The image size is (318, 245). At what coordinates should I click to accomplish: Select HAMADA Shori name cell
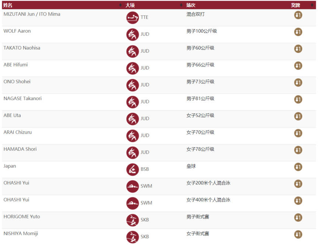20,149
